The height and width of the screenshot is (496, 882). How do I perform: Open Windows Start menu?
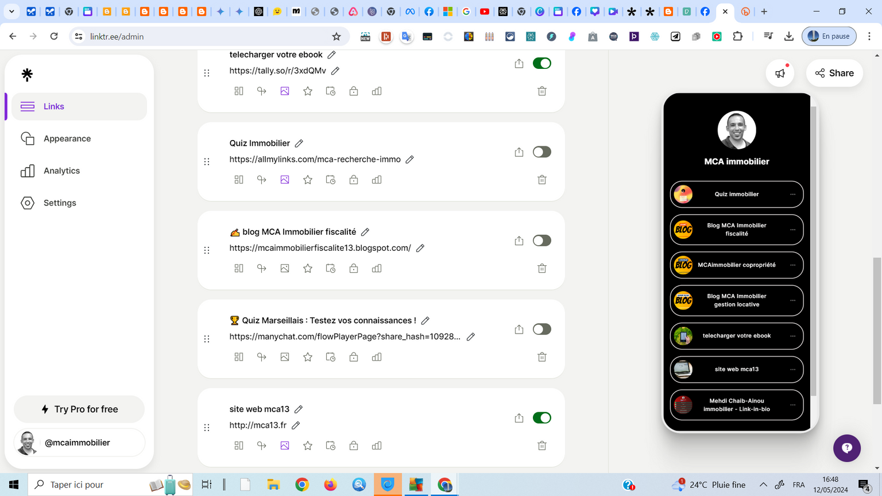click(x=14, y=485)
